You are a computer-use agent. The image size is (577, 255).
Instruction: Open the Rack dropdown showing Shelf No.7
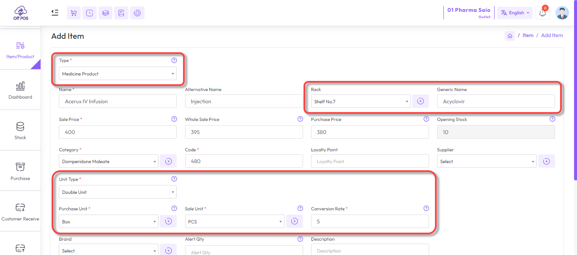(x=361, y=101)
